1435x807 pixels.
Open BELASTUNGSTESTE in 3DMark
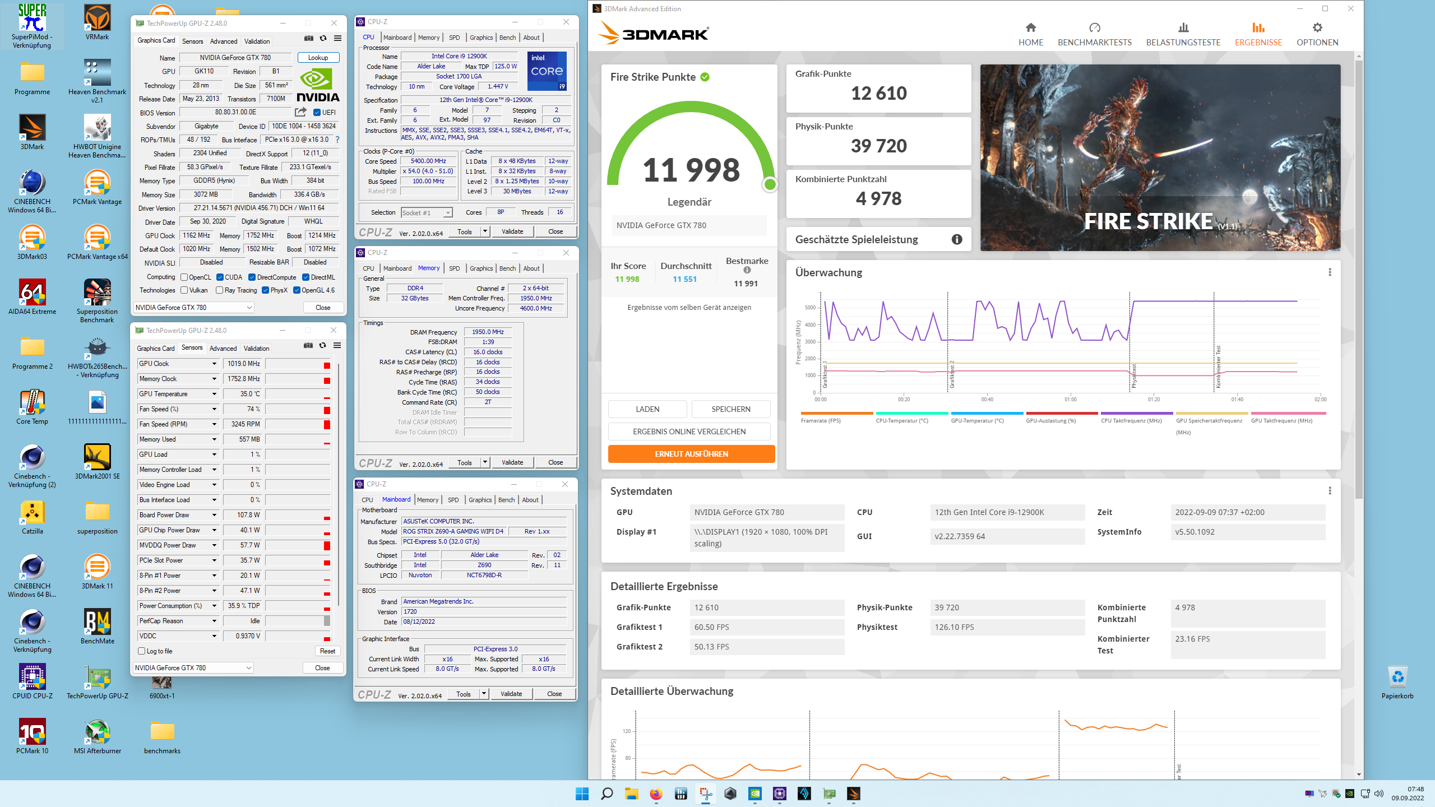click(x=1183, y=35)
